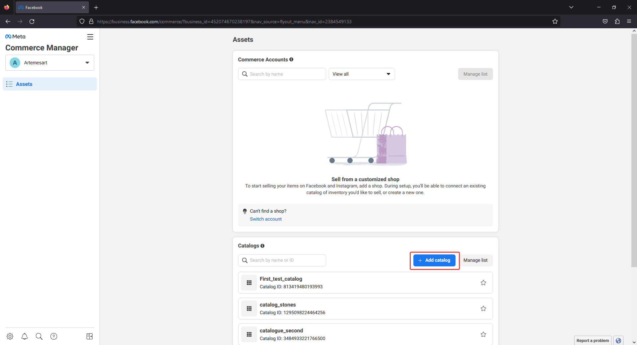Click the lightbulb tip icon
The width and height of the screenshot is (637, 345).
point(245,211)
